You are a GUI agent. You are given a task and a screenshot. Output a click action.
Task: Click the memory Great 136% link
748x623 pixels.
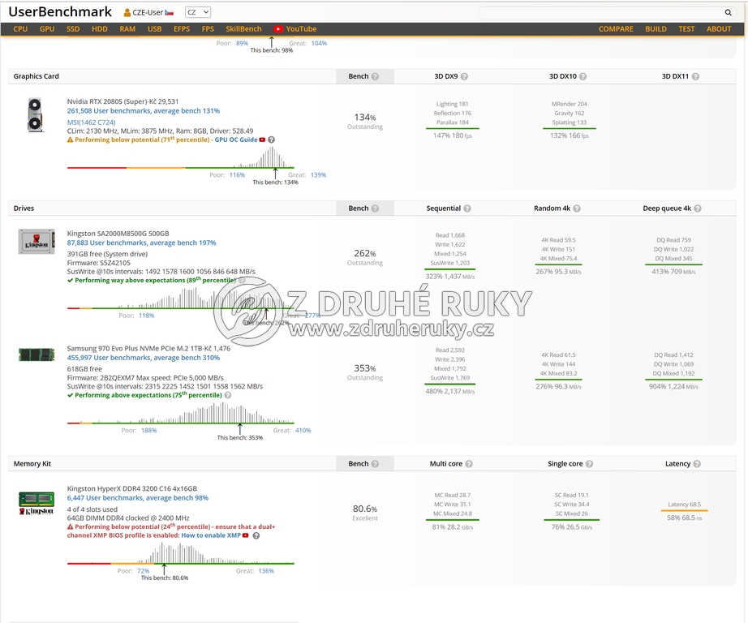[x=266, y=571]
